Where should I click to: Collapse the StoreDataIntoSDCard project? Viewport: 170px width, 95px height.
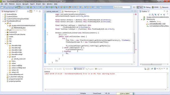[3, 21]
